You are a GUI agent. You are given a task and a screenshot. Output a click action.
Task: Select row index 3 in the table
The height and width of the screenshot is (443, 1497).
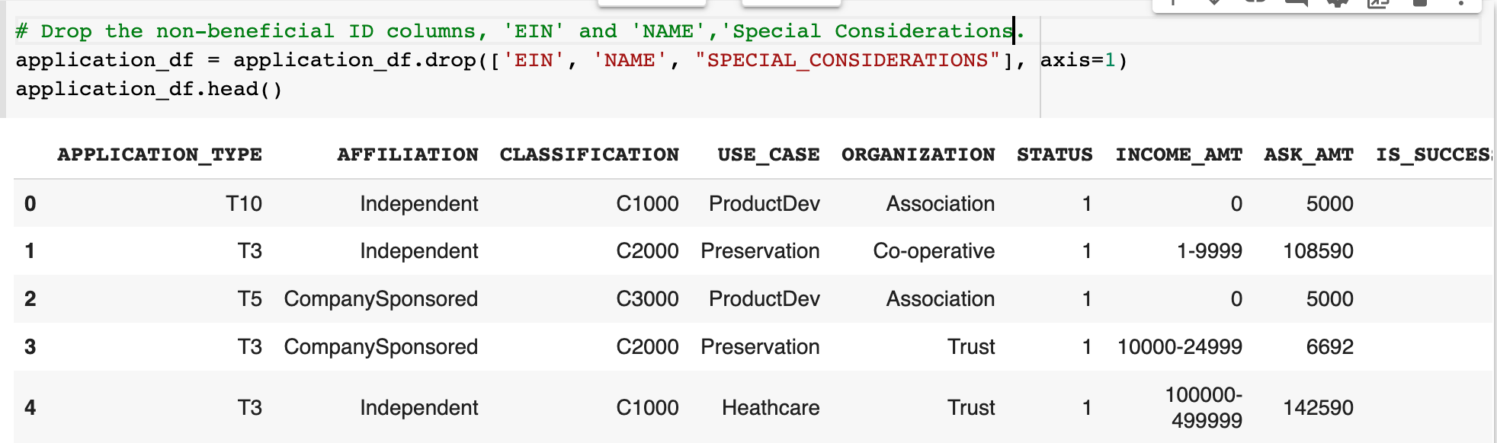[x=30, y=347]
